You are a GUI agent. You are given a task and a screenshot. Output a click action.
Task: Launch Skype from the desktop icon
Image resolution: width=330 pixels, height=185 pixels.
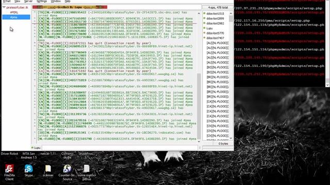tap(29, 171)
